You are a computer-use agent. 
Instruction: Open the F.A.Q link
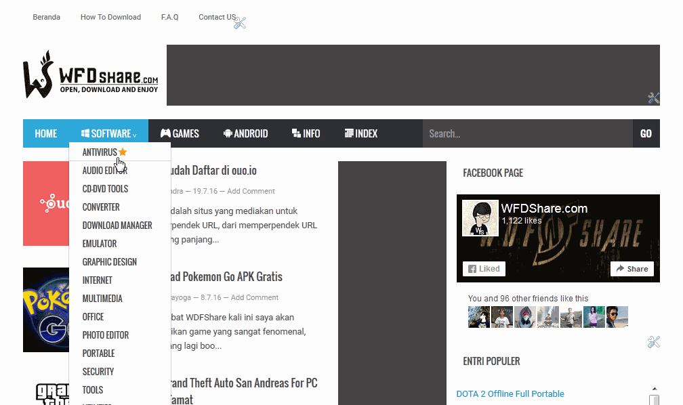[169, 17]
